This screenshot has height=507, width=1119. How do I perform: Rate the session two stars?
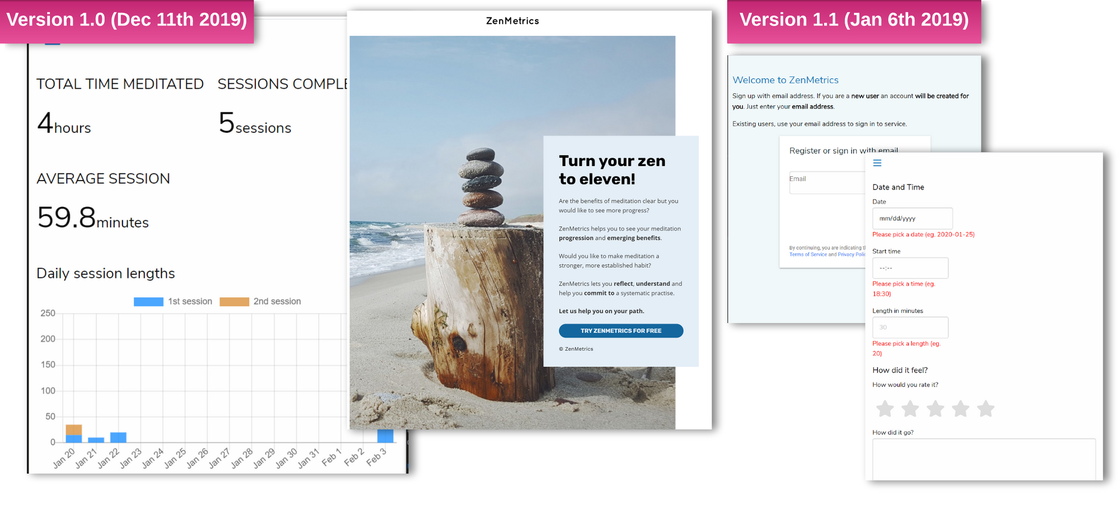910,409
